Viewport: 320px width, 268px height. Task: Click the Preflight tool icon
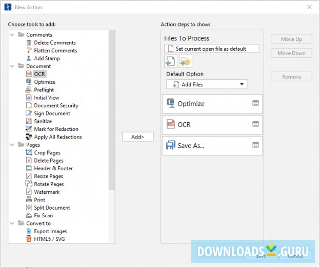click(29, 90)
